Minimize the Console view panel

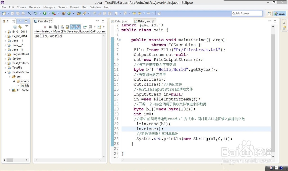(x=98, y=21)
